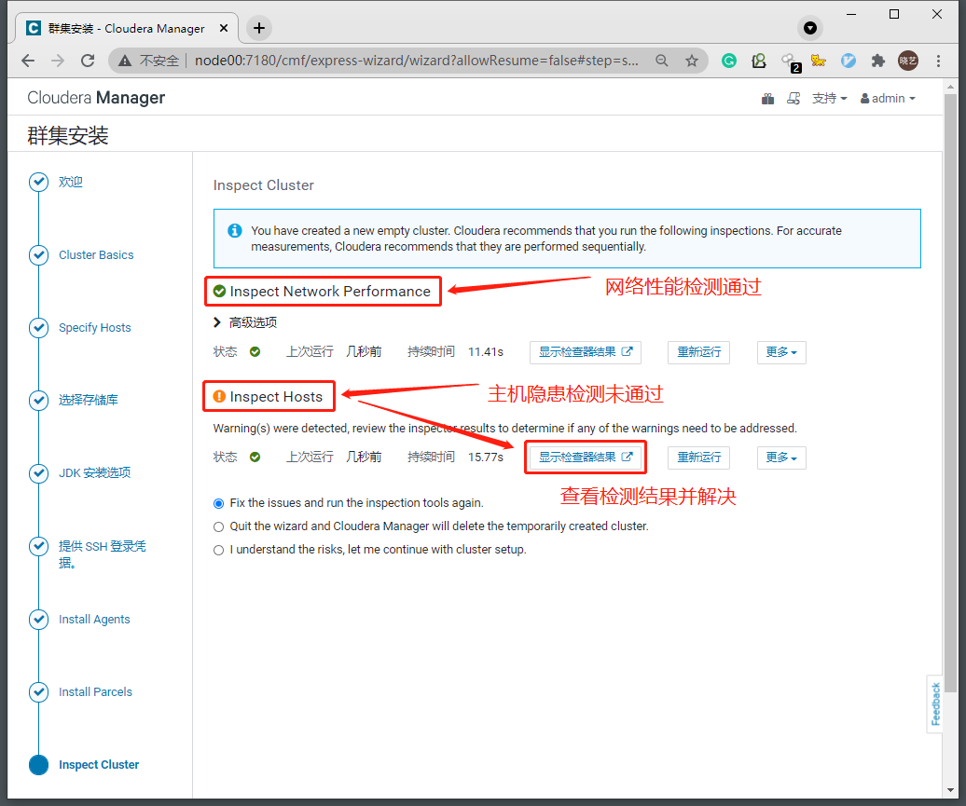Viewport: 966px width, 806px height.
Task: Go to the 选择存储库 step
Action: [x=88, y=401]
